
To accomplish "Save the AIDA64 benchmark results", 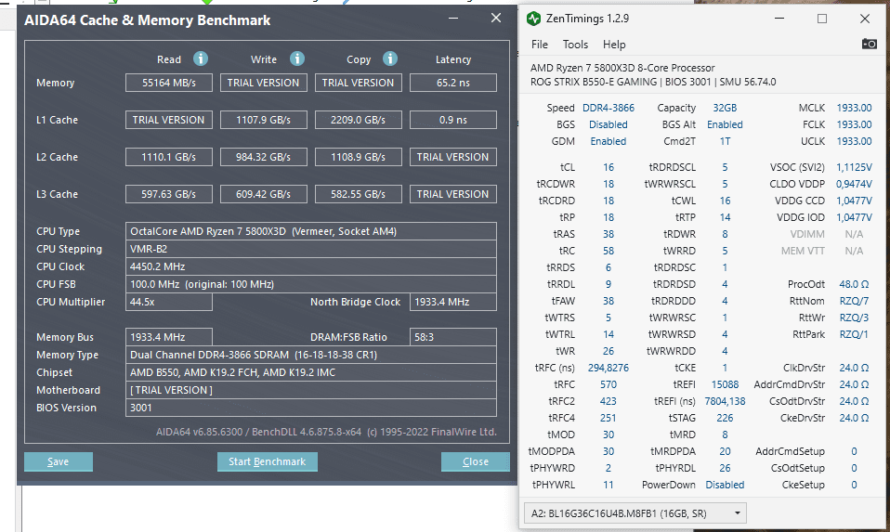I will [58, 461].
